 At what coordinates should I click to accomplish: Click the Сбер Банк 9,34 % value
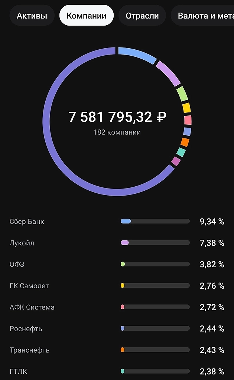click(212, 222)
